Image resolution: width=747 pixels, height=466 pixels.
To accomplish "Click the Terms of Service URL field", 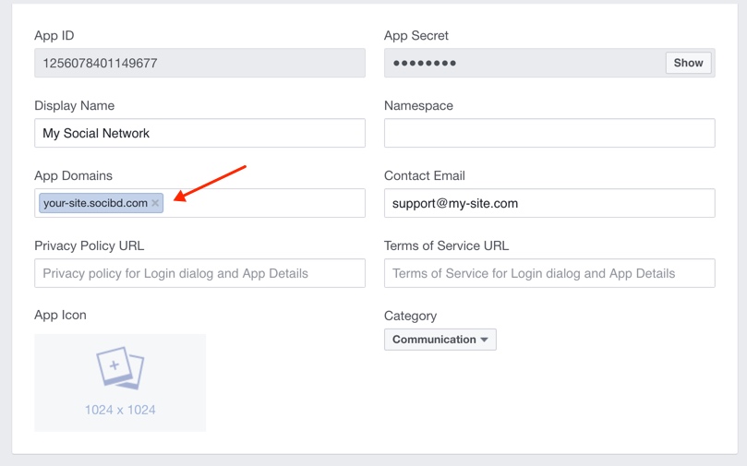I will [x=549, y=273].
